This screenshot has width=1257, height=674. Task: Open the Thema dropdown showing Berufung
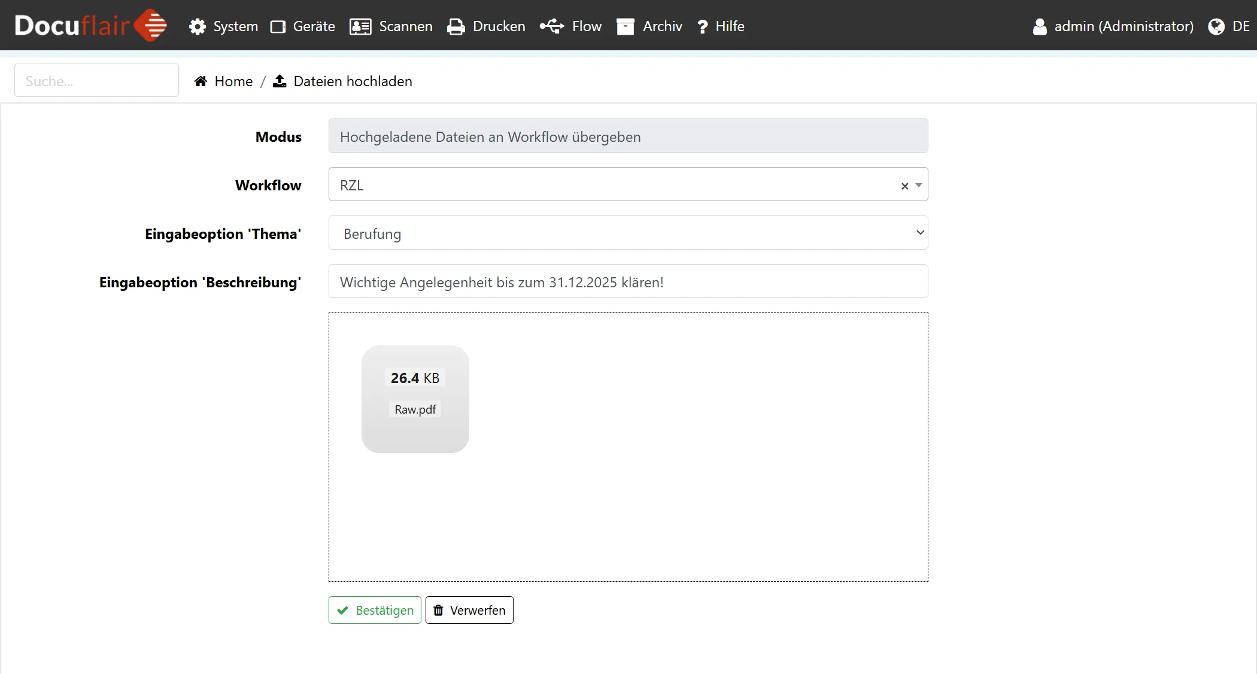(x=628, y=233)
